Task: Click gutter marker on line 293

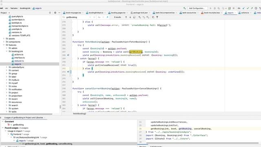Action: pos(68,72)
